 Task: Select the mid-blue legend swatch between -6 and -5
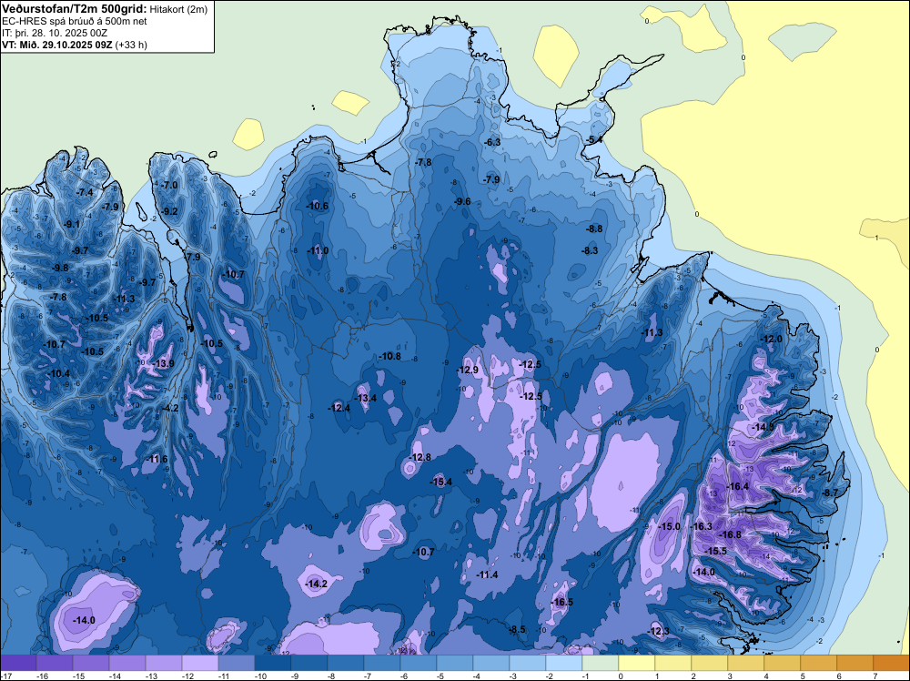pos(419,663)
